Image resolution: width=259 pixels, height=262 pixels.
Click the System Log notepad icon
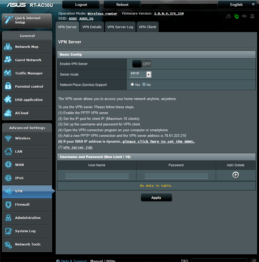pos(8,231)
